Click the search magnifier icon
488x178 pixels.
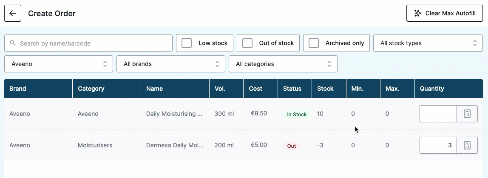13,43
